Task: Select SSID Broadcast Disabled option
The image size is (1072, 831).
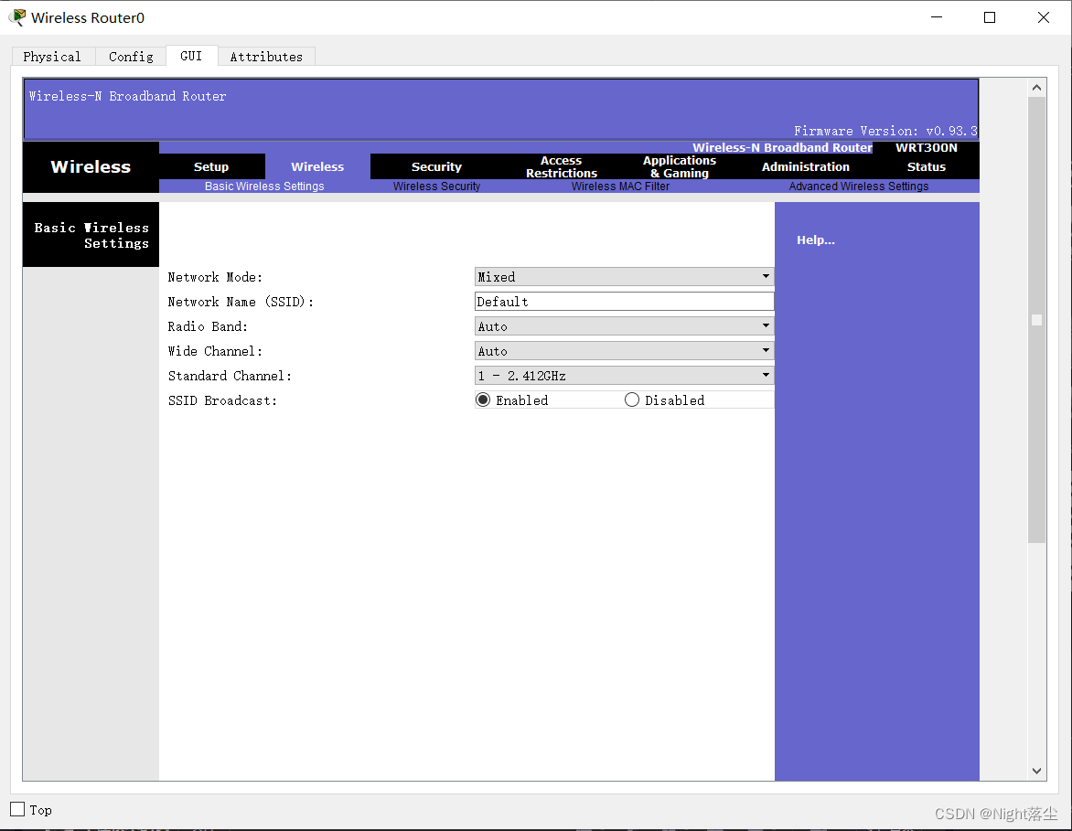Action: [x=632, y=400]
